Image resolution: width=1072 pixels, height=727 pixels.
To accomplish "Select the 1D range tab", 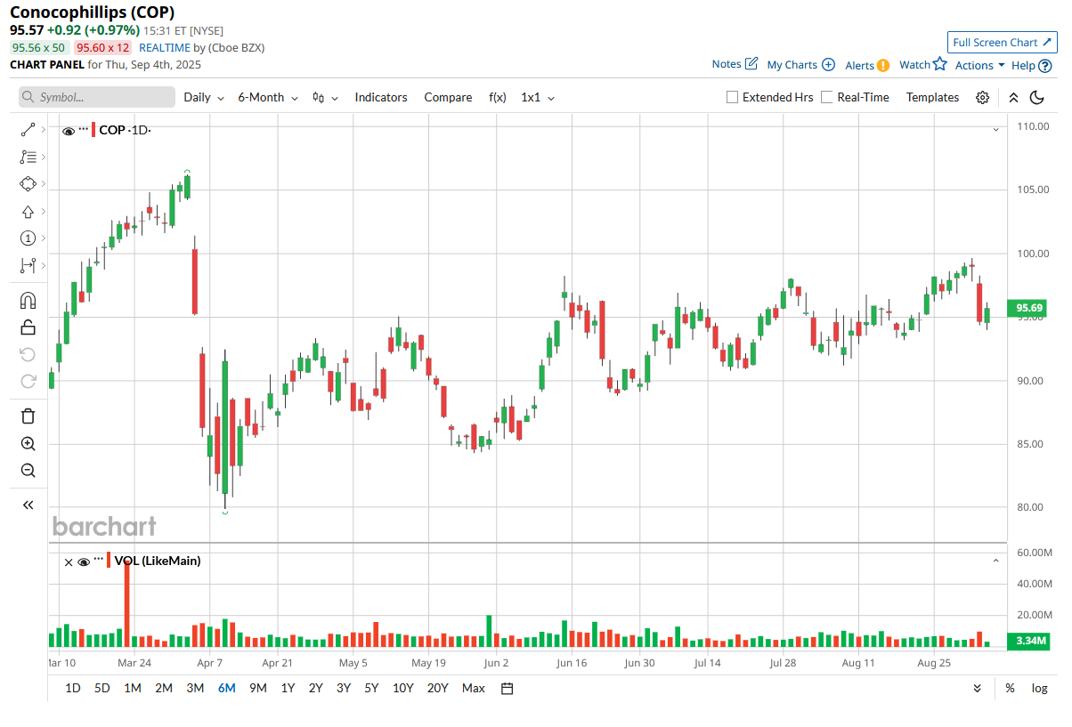I will click(x=73, y=688).
